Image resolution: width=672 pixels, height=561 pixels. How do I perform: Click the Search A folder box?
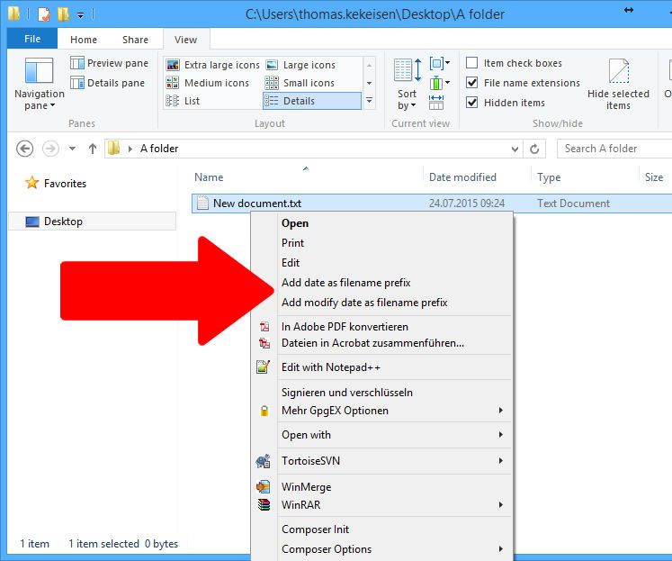(614, 149)
